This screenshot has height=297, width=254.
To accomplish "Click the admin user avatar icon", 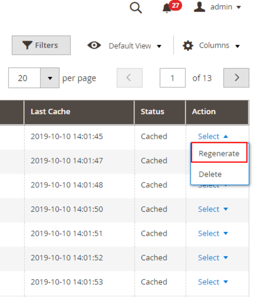I will [199, 7].
